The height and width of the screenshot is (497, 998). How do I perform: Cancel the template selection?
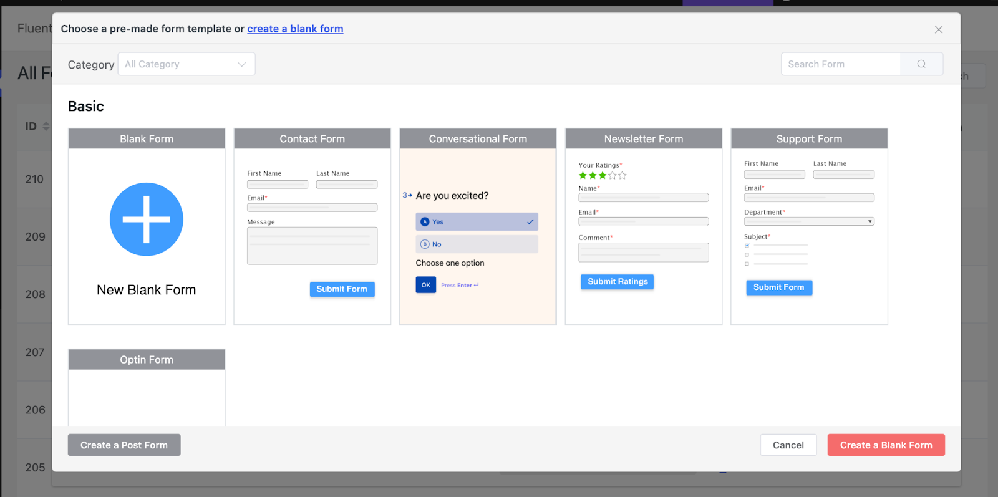[788, 445]
